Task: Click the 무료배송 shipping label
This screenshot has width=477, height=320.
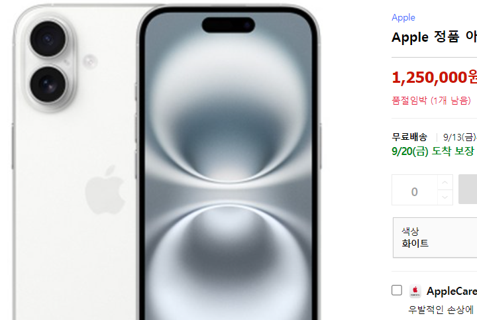Action: [x=409, y=137]
